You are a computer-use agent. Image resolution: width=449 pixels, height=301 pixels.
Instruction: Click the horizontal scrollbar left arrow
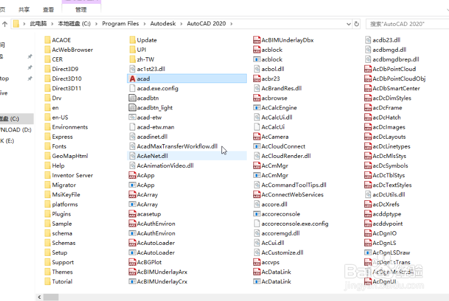tap(39, 297)
